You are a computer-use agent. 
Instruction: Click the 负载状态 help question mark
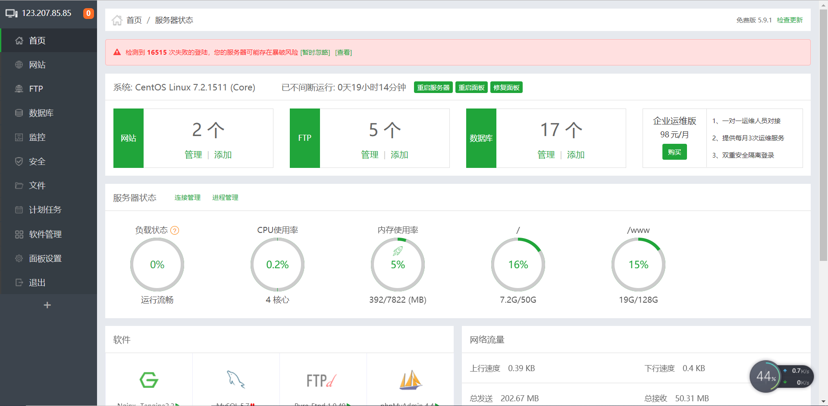[x=174, y=231]
